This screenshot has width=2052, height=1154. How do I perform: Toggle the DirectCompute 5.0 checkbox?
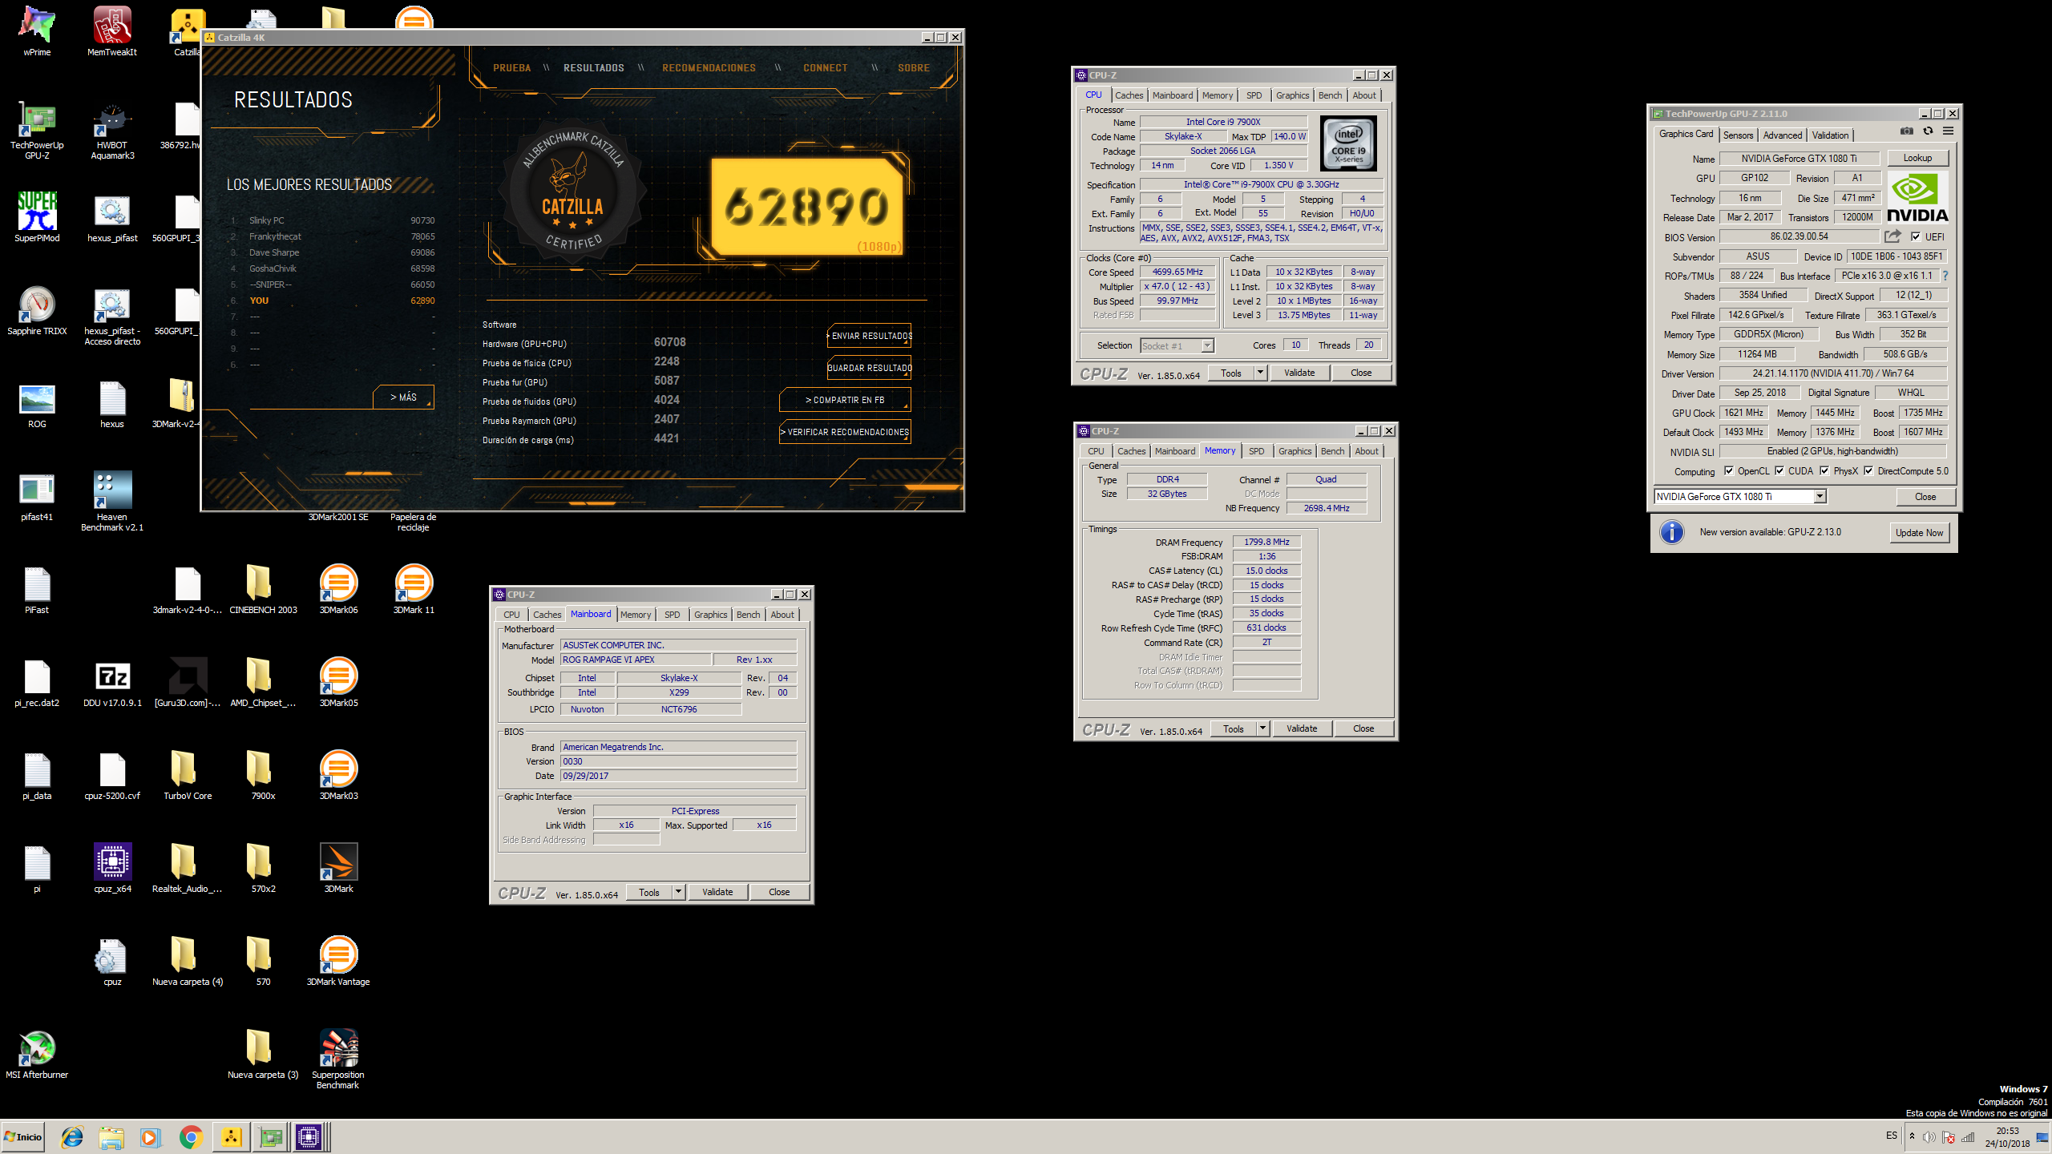pos(1868,471)
